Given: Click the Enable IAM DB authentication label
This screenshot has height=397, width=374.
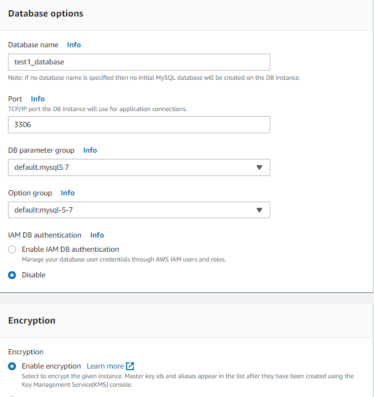Looking at the screenshot, I should click(x=70, y=249).
